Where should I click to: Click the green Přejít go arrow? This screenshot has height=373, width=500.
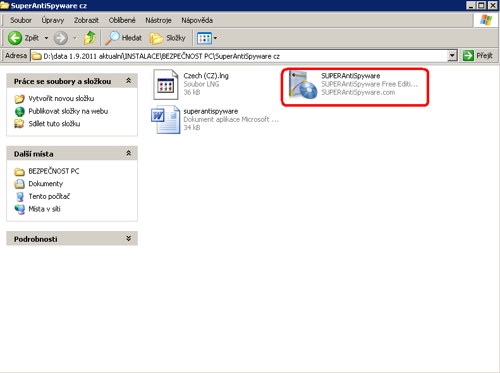(x=468, y=56)
